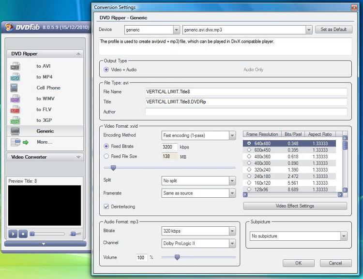Click the video bitrate quality slider handle
Viewport: 363px width, 279px height.
(113, 168)
